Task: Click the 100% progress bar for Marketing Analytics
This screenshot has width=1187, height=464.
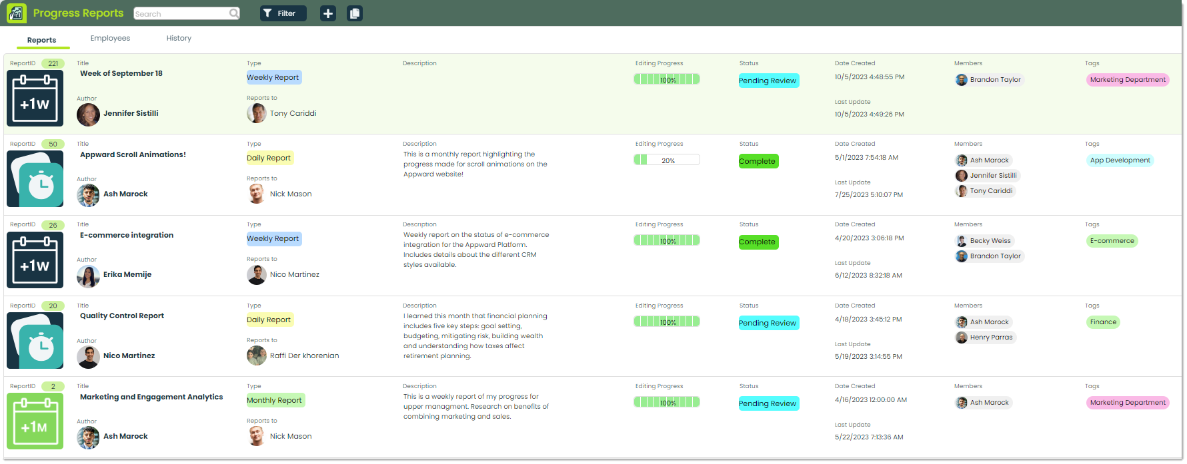Action: coord(667,402)
